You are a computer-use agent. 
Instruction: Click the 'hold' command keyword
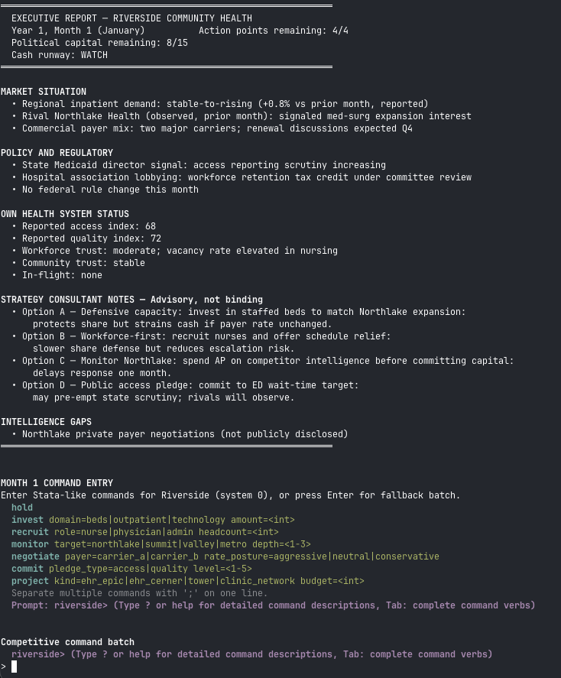pos(22,508)
